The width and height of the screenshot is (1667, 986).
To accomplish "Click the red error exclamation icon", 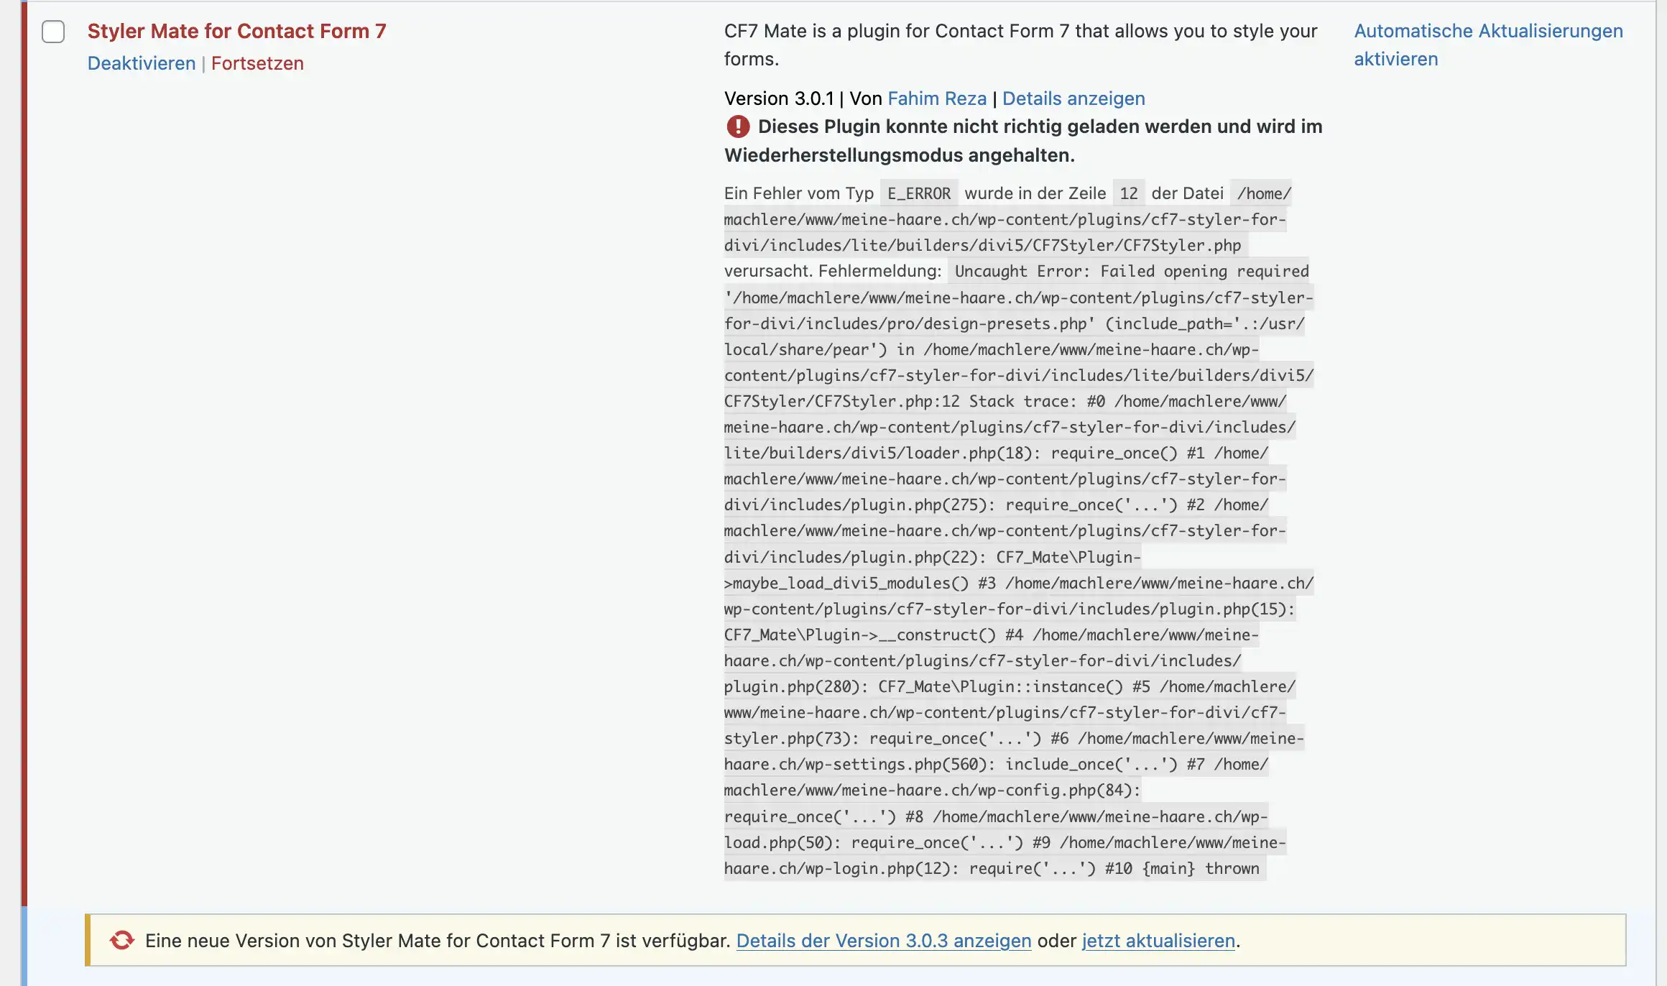I will pos(738,126).
